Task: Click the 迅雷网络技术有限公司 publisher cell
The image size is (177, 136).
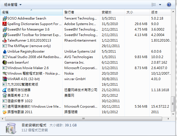Action: [81, 90]
